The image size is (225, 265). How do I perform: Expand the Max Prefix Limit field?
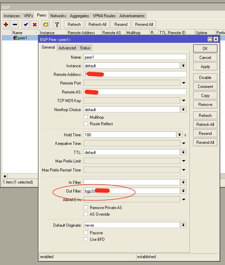point(184,161)
